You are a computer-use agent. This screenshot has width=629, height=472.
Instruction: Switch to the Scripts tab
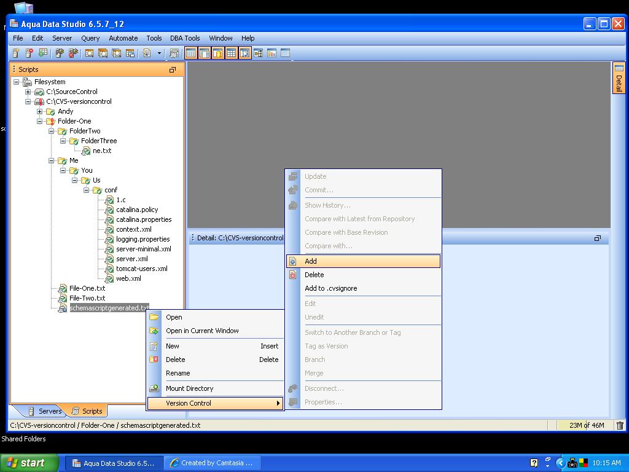point(87,411)
